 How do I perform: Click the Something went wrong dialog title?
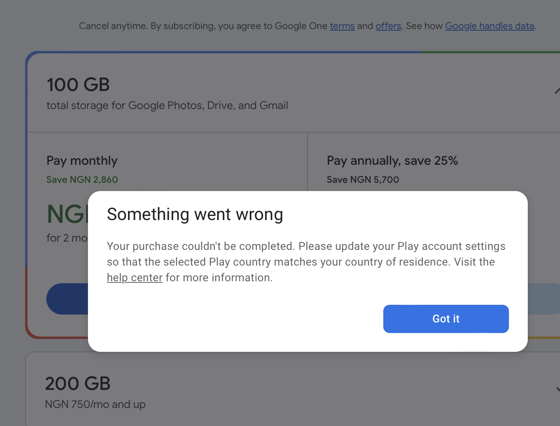coord(195,215)
